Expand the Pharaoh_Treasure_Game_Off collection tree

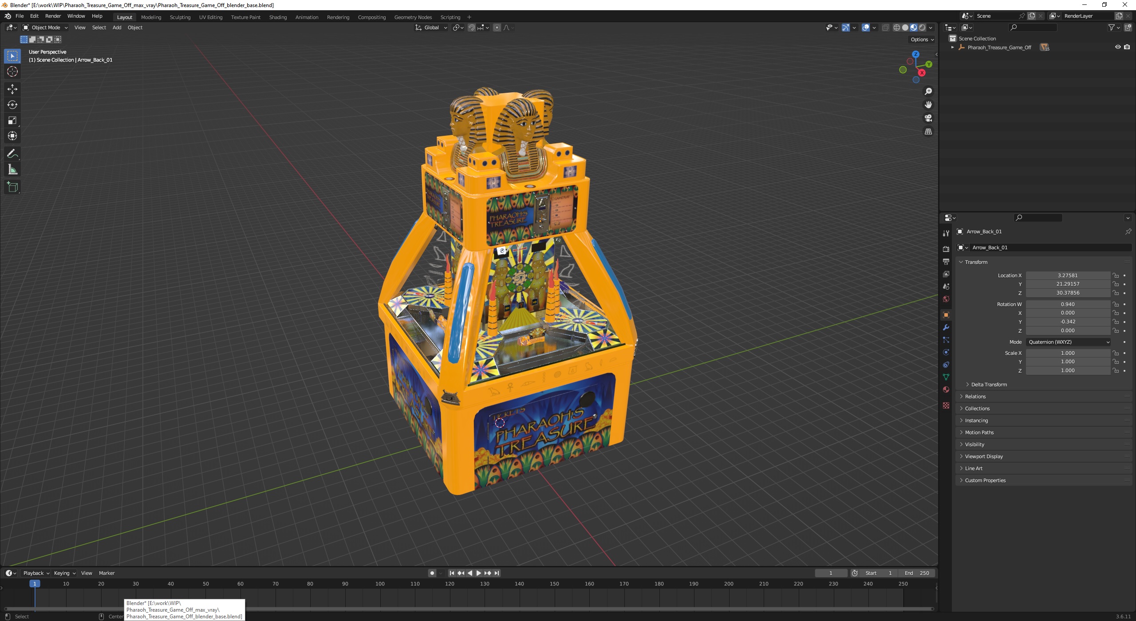(x=952, y=47)
